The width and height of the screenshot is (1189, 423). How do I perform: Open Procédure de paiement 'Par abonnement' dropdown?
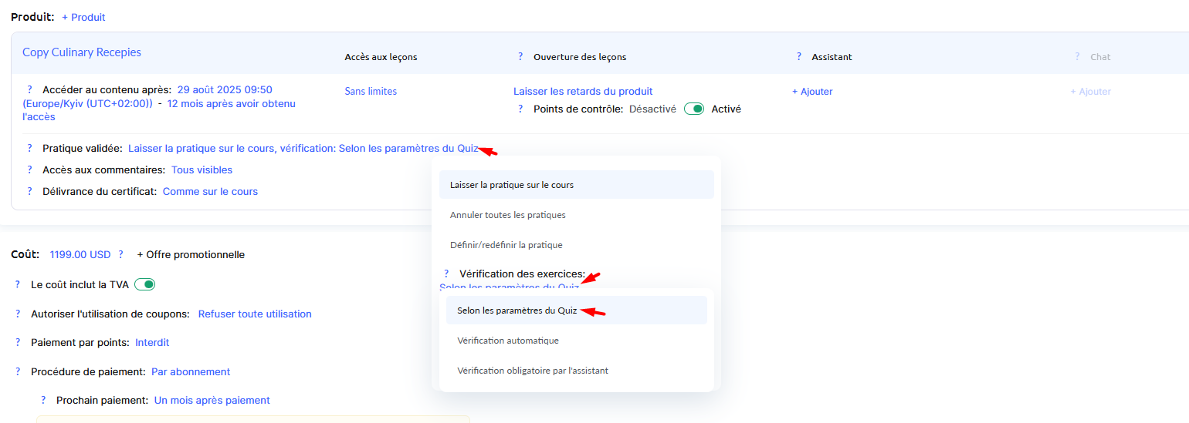(191, 372)
